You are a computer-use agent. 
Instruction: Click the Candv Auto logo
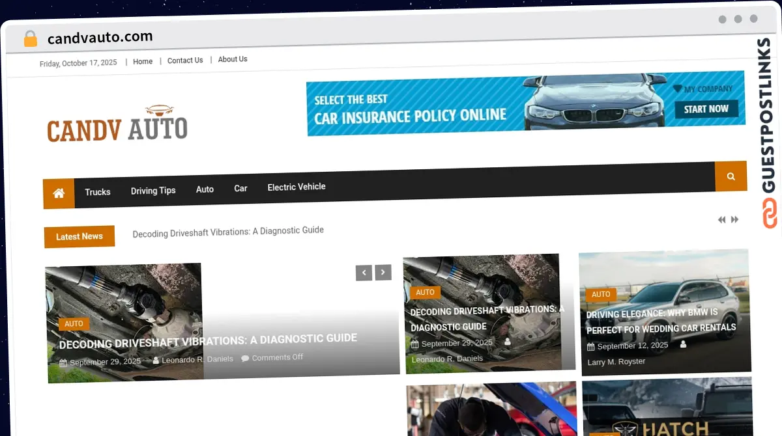[117, 124]
